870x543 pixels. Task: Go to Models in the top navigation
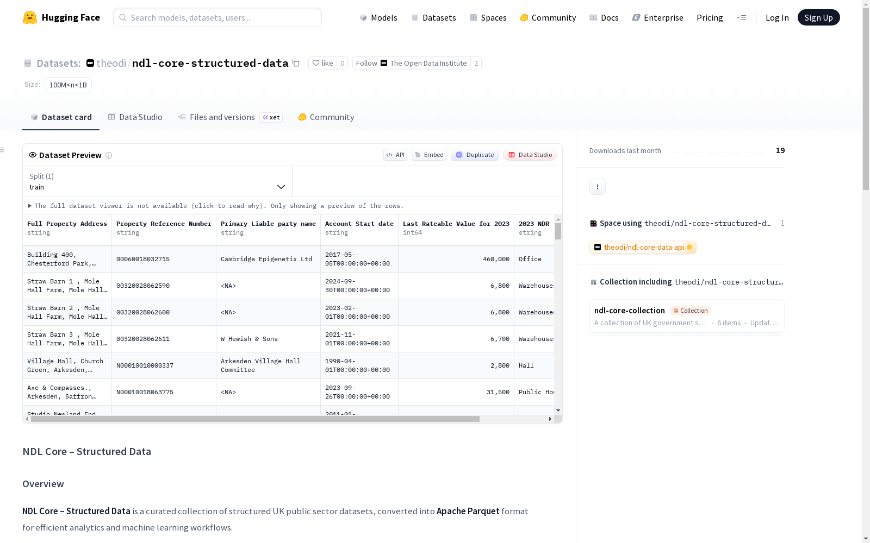378,17
